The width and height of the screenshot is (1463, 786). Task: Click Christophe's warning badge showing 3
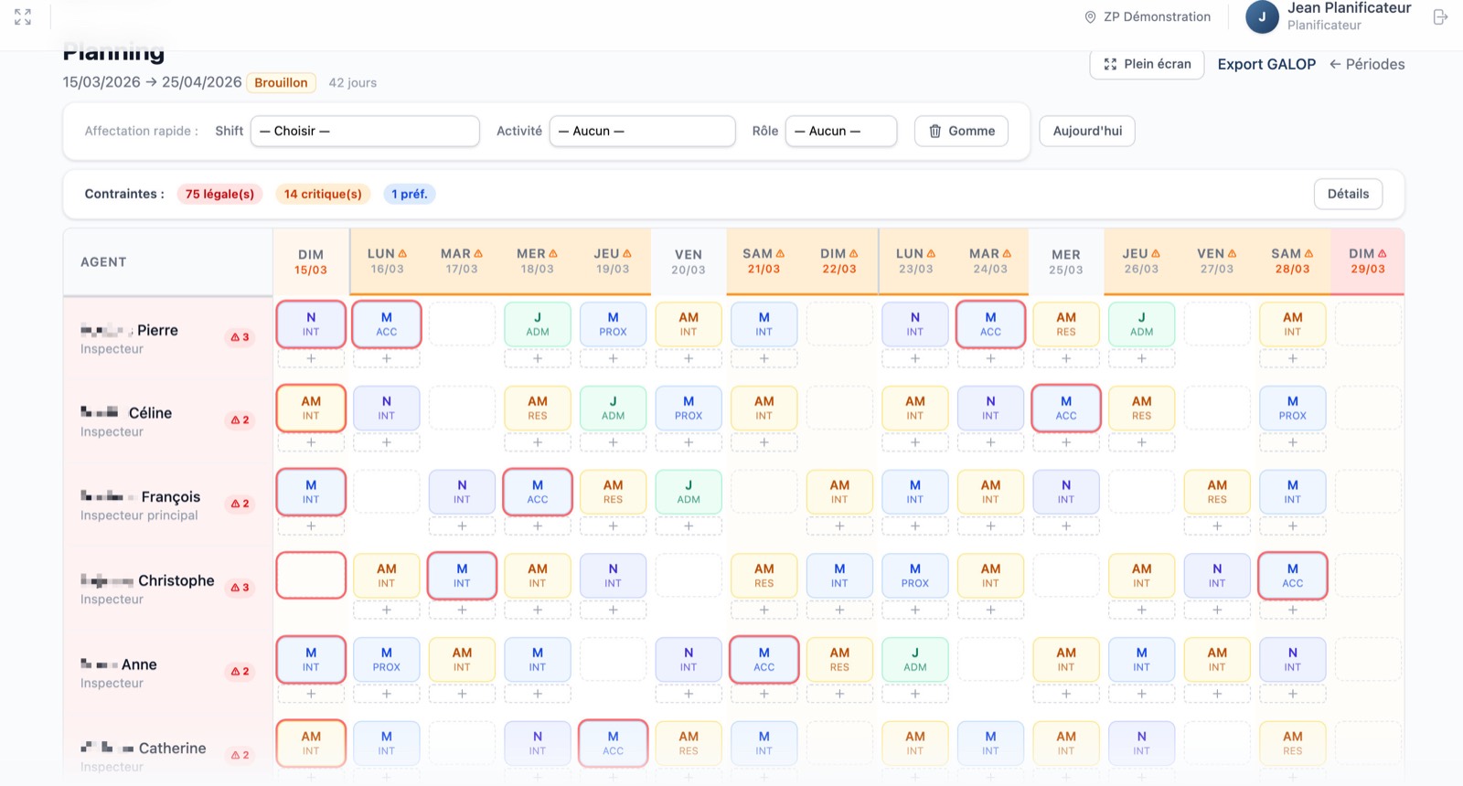click(240, 588)
